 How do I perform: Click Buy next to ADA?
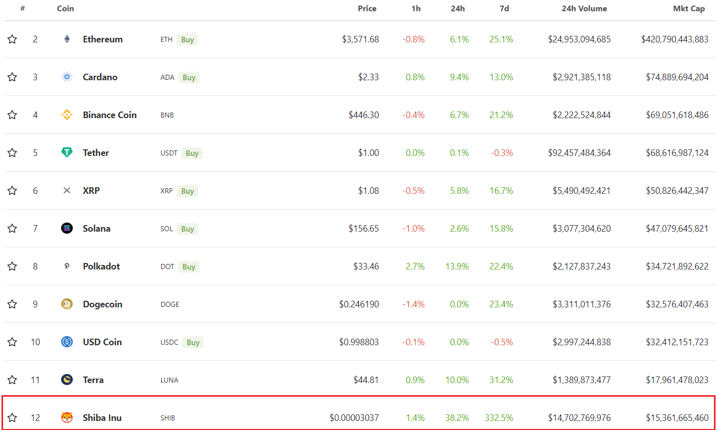click(189, 78)
